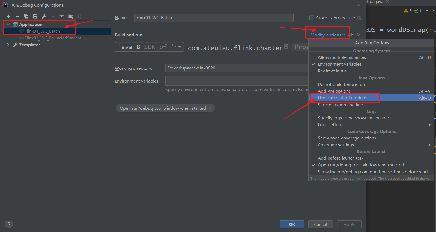
Task: Select Flink01_WC_Batch configuration
Action: 57,31
